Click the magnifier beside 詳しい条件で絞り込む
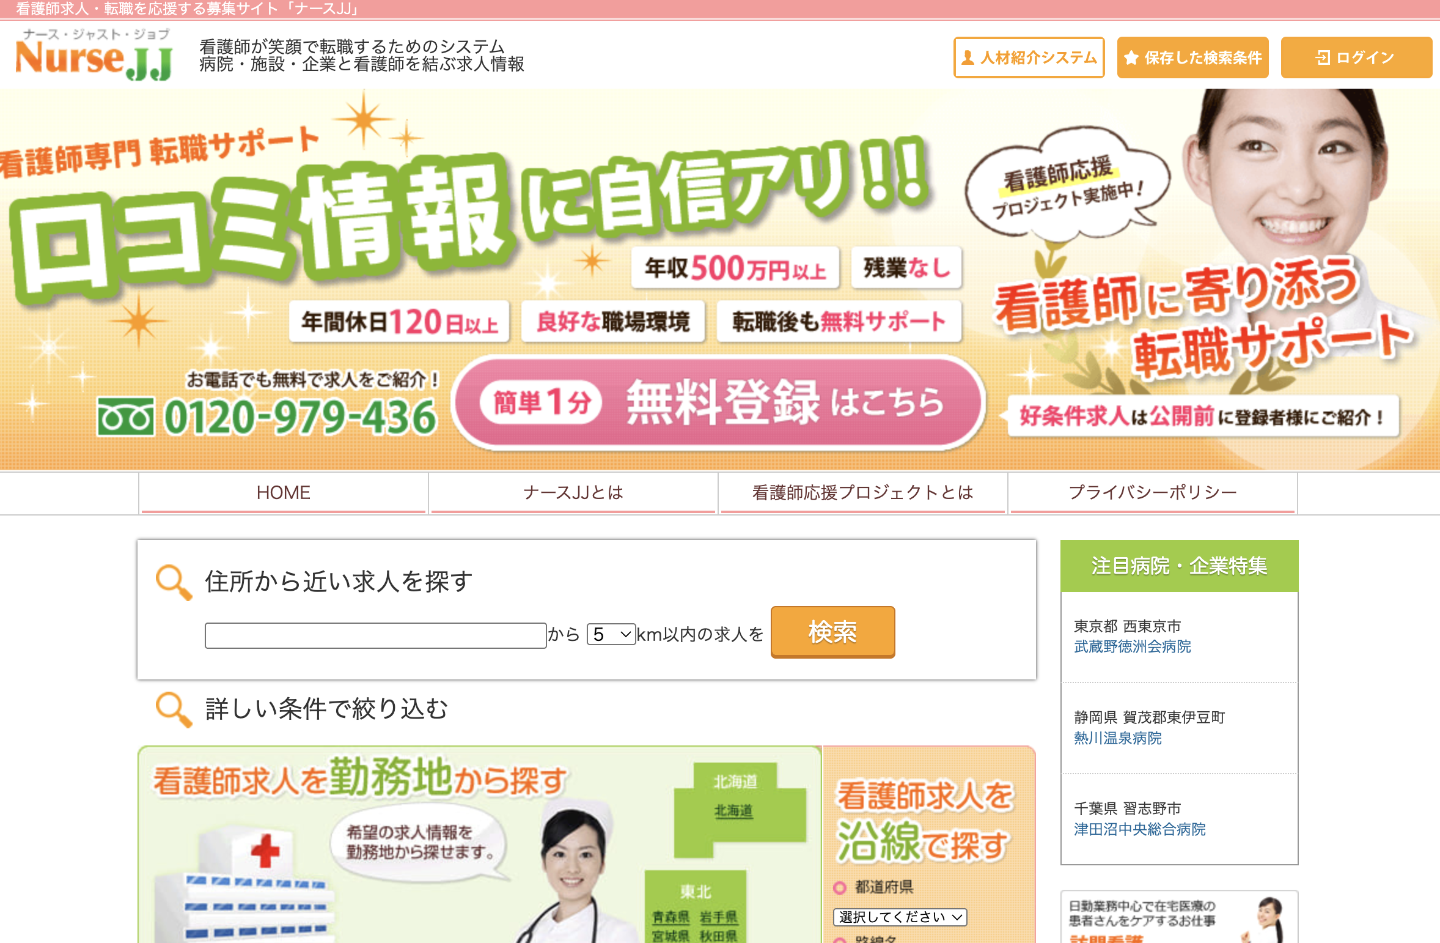The width and height of the screenshot is (1440, 943). click(174, 709)
